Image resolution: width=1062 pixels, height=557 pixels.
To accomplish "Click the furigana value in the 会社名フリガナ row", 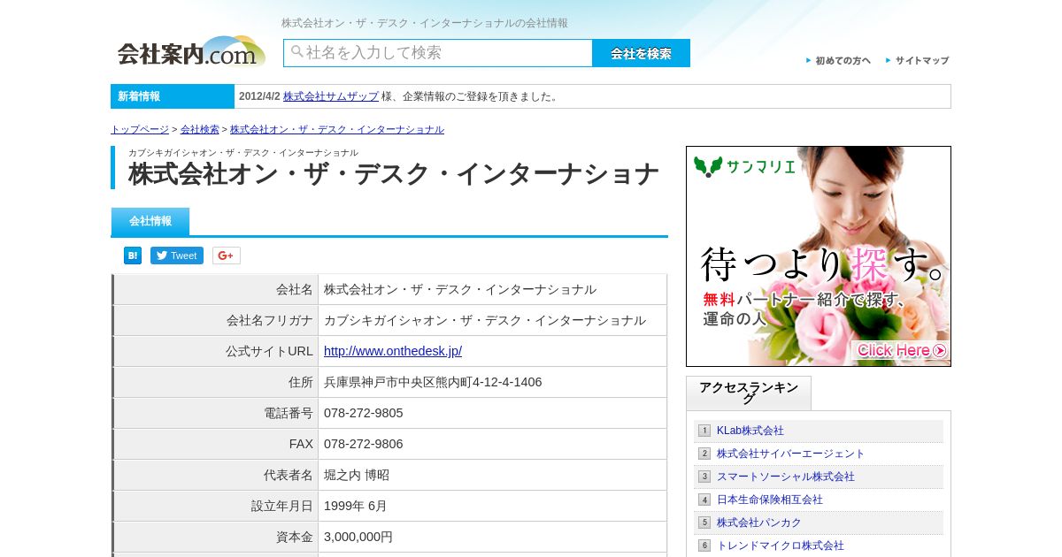I will pyautogui.click(x=485, y=320).
